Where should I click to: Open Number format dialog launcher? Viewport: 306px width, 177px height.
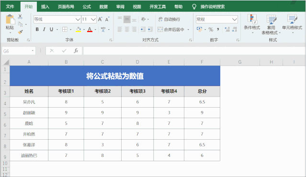tap(238, 40)
